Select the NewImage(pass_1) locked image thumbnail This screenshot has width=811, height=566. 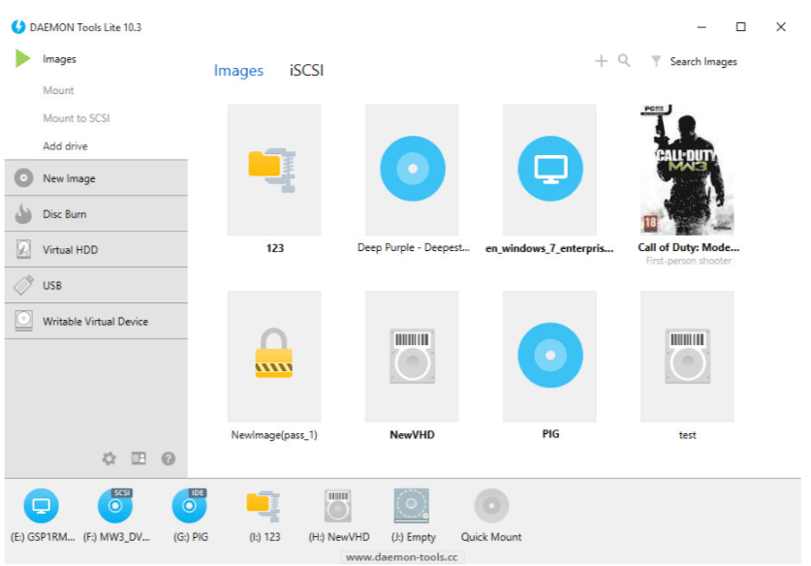pos(274,356)
